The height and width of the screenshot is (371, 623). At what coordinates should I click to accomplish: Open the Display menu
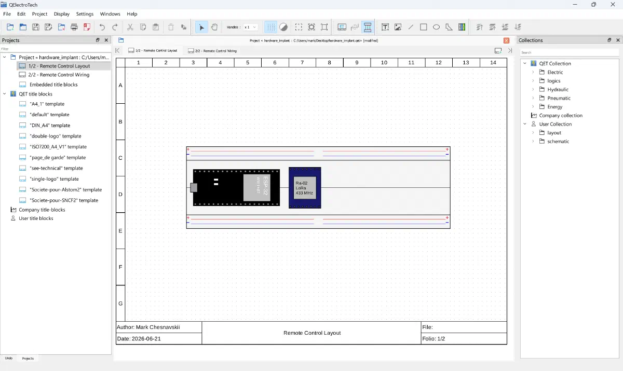pos(62,14)
